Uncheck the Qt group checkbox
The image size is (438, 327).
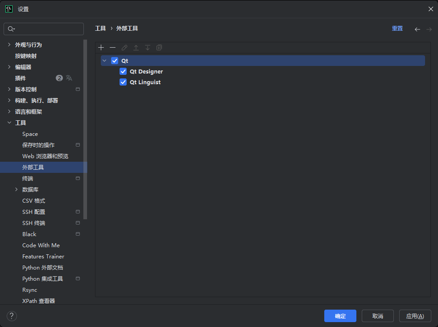click(x=115, y=61)
